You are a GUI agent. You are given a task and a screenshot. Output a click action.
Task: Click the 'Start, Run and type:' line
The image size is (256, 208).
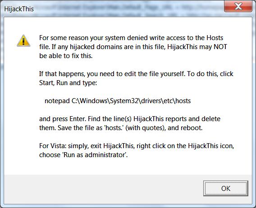[x=68, y=83]
